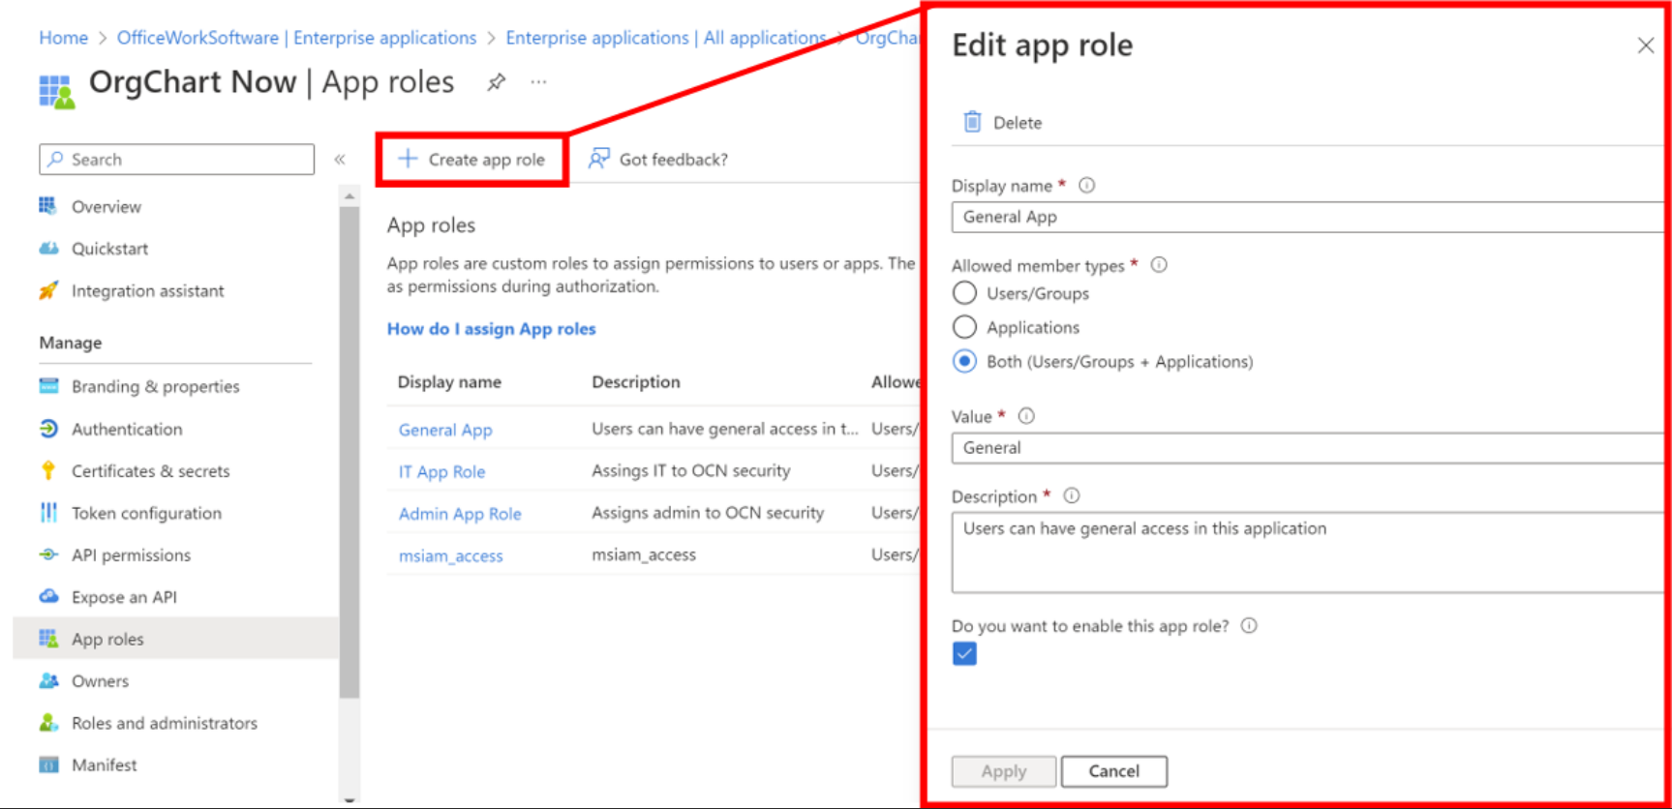The image size is (1672, 809).
Task: Click the Cancel button
Action: (x=1114, y=771)
